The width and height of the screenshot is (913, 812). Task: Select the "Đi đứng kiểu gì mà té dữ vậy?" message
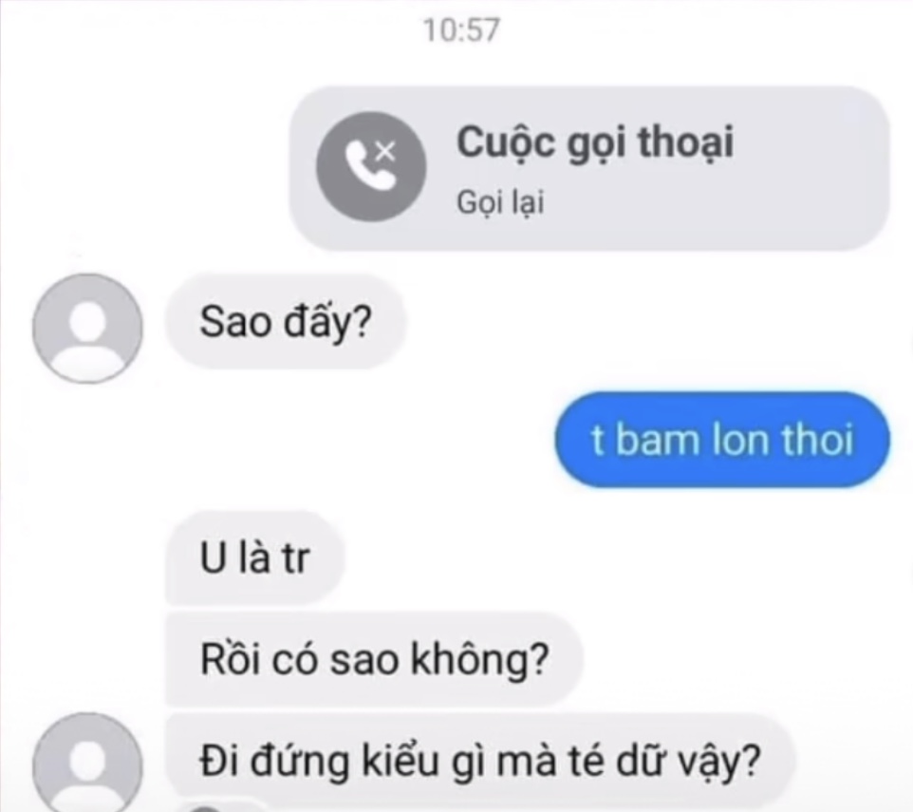tap(480, 762)
